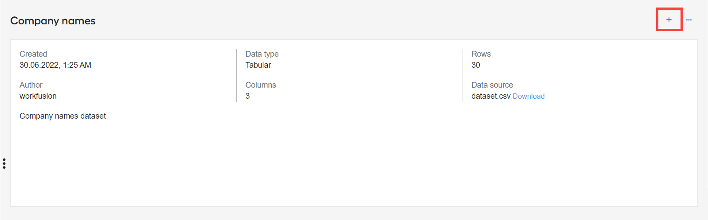
Task: Click the Data source label
Action: tap(492, 85)
